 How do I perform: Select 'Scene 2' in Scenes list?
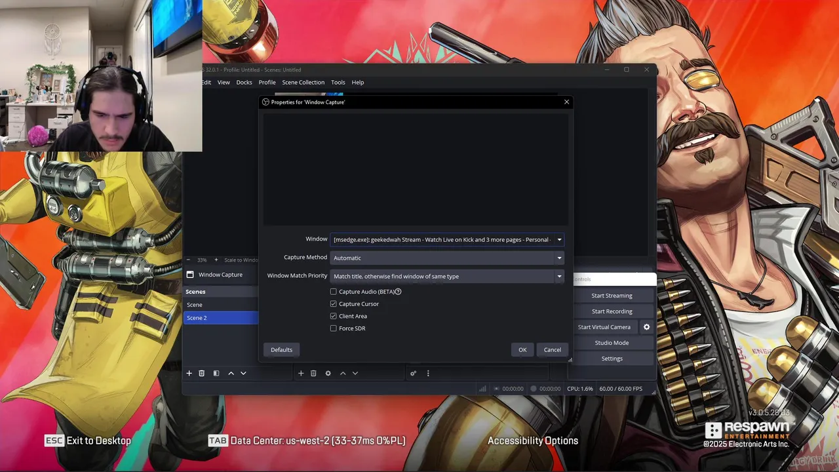tap(221, 318)
